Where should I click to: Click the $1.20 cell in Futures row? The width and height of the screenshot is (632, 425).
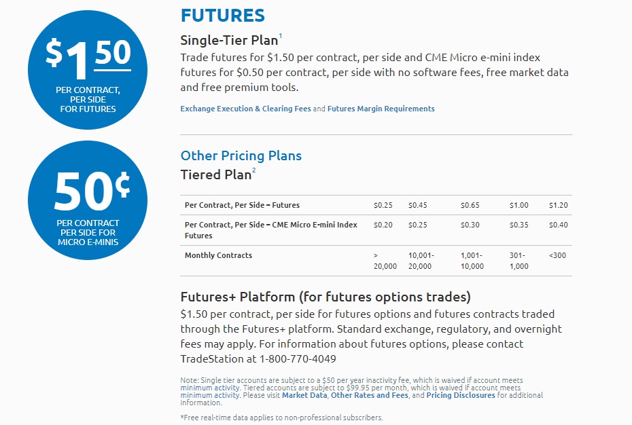(558, 205)
